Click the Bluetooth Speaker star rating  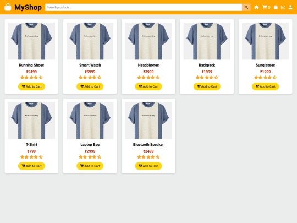coord(148,157)
